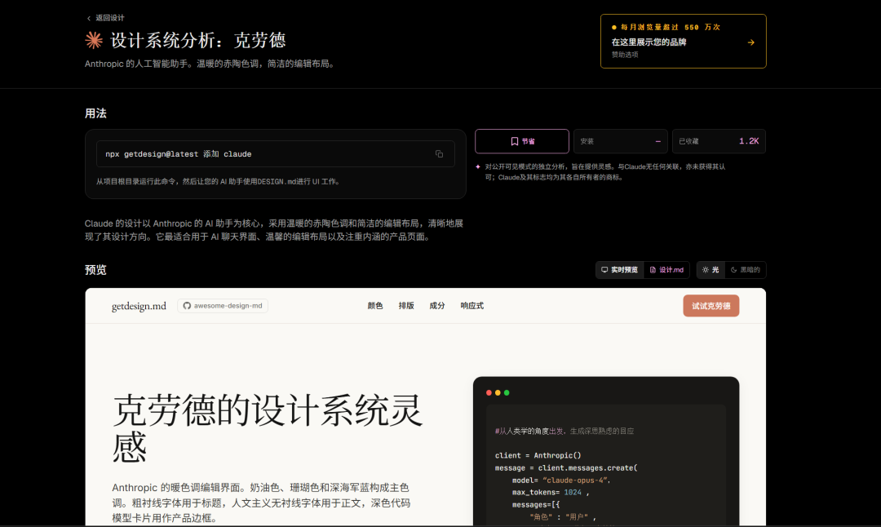Switch to 实时预览 tab
Viewport: 881px width, 527px height.
620,270
